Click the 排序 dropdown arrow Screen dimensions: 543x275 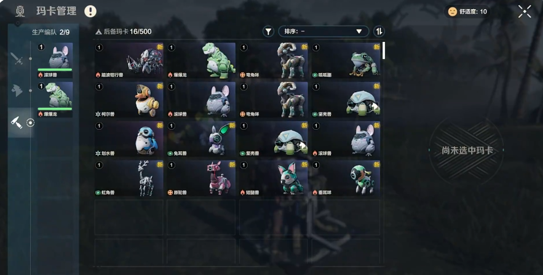coord(359,31)
